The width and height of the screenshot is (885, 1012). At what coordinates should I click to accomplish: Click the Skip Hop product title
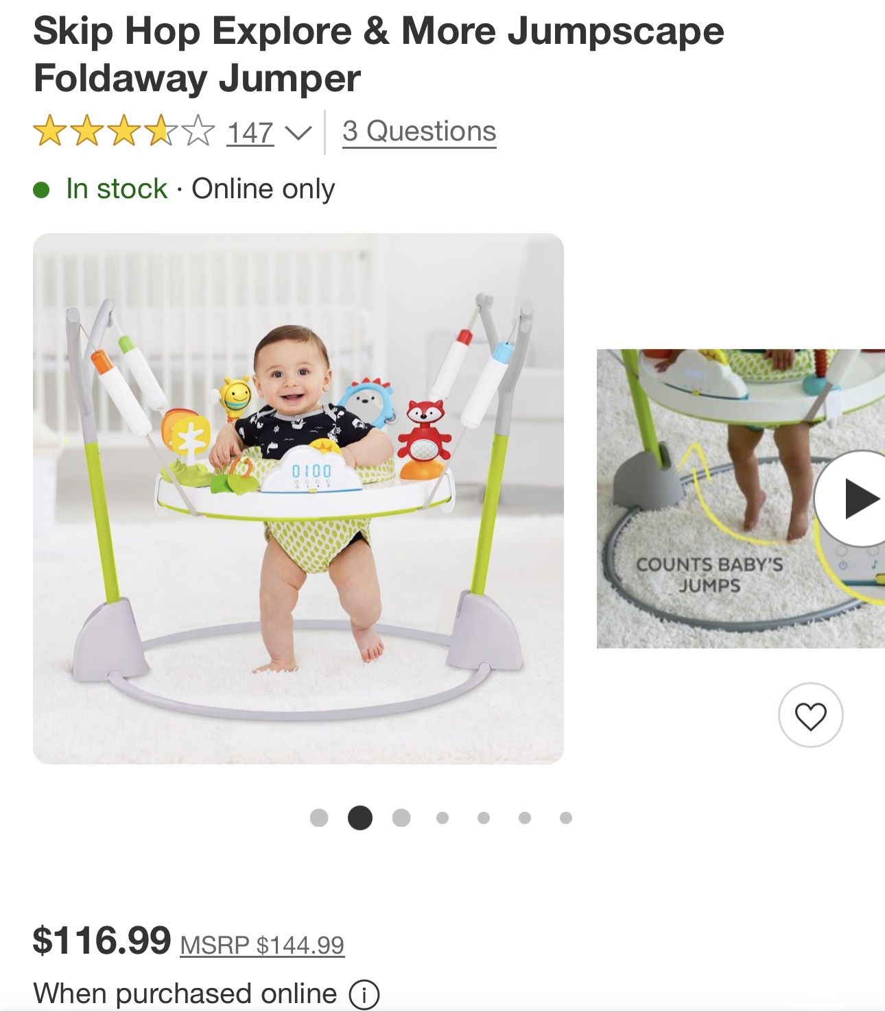[x=379, y=54]
